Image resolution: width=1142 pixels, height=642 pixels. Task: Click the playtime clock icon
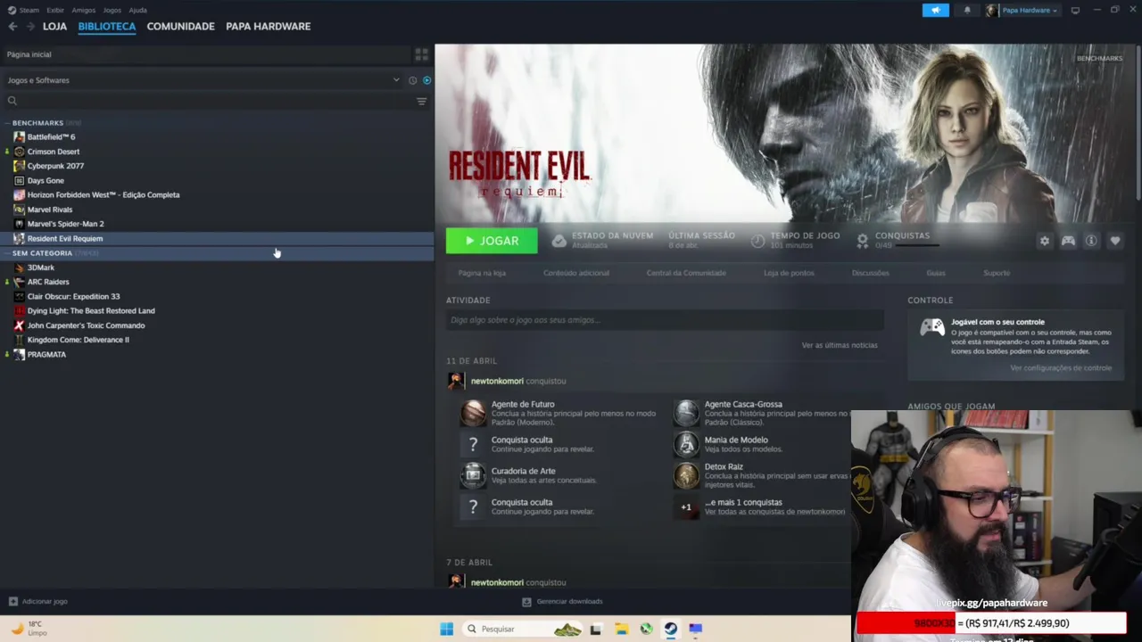pos(757,241)
